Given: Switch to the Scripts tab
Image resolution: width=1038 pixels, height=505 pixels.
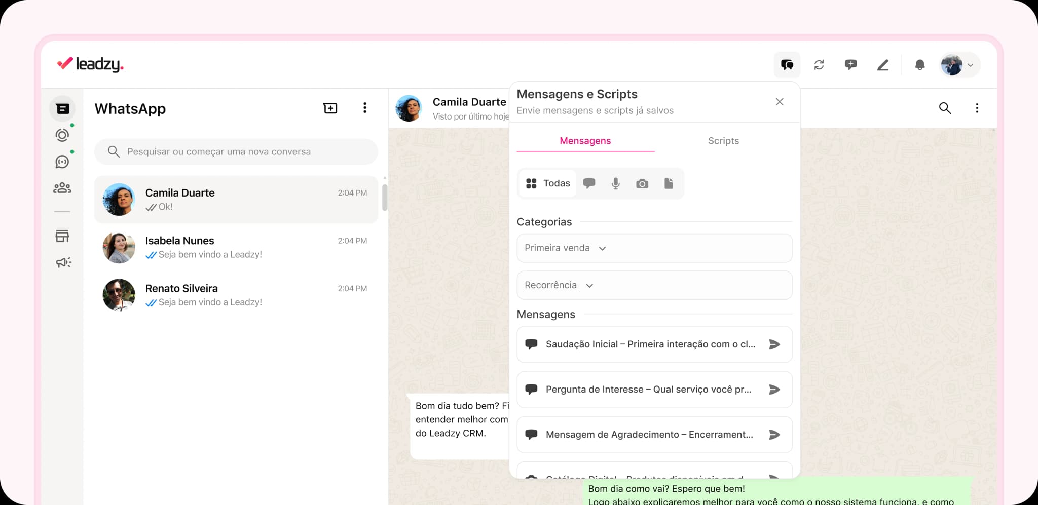Looking at the screenshot, I should pyautogui.click(x=723, y=141).
